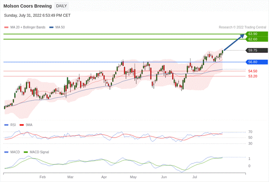Click the 'MA 50' legend label
Viewport: 269px width, 182px height.
60,27
